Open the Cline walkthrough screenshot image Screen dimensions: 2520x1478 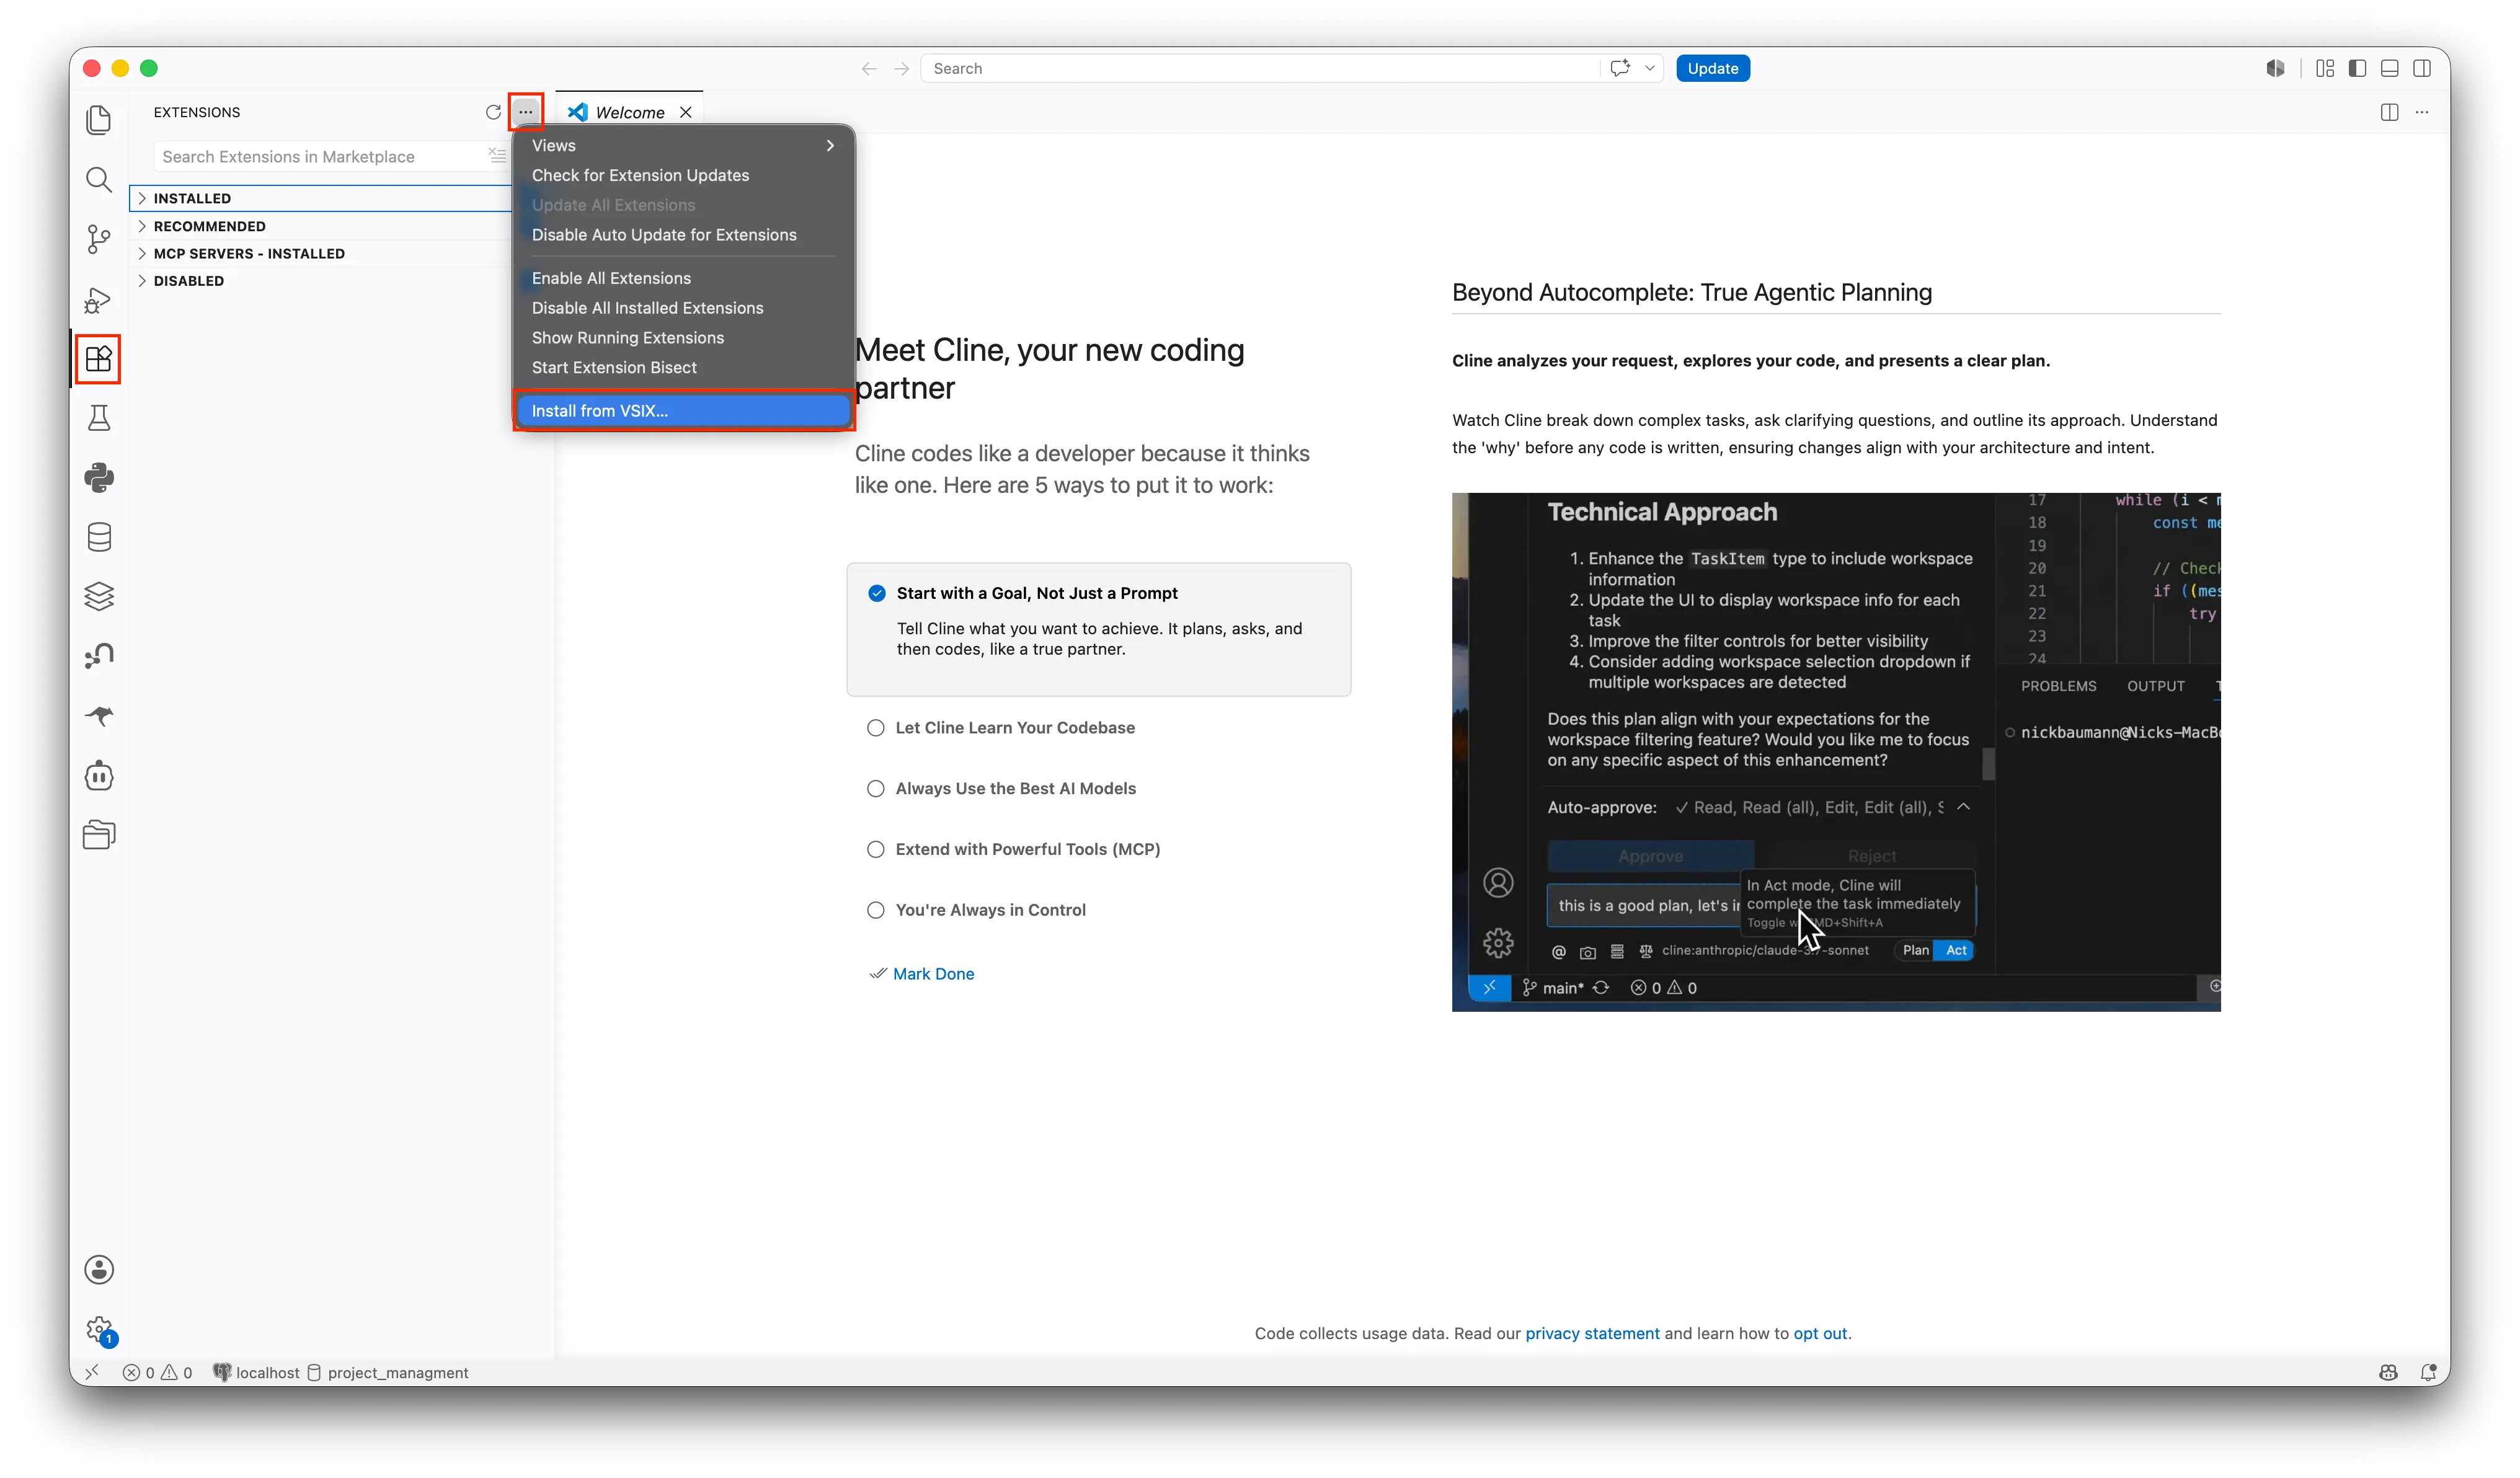click(x=1836, y=752)
